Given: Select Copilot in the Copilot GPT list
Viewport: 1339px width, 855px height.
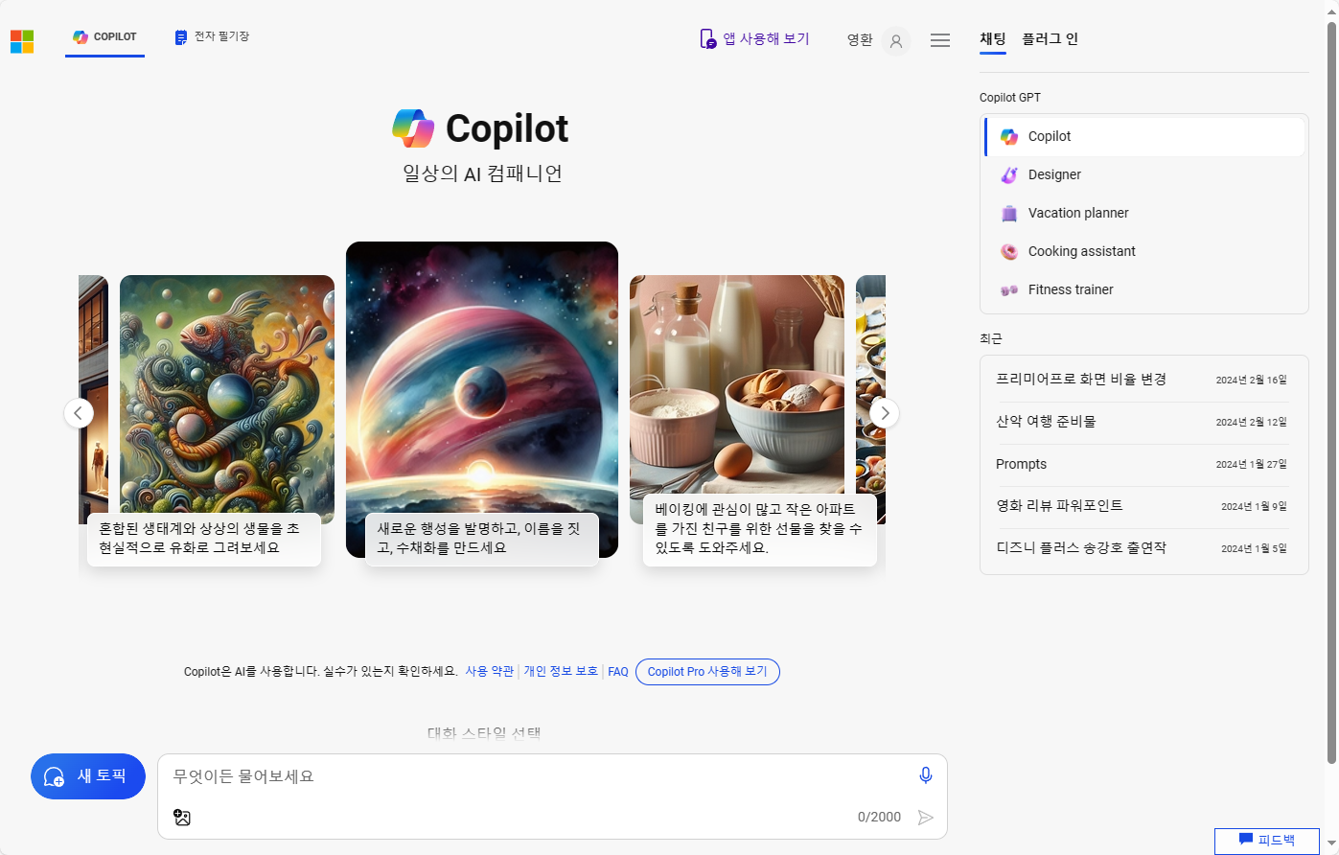Looking at the screenshot, I should pos(1144,136).
